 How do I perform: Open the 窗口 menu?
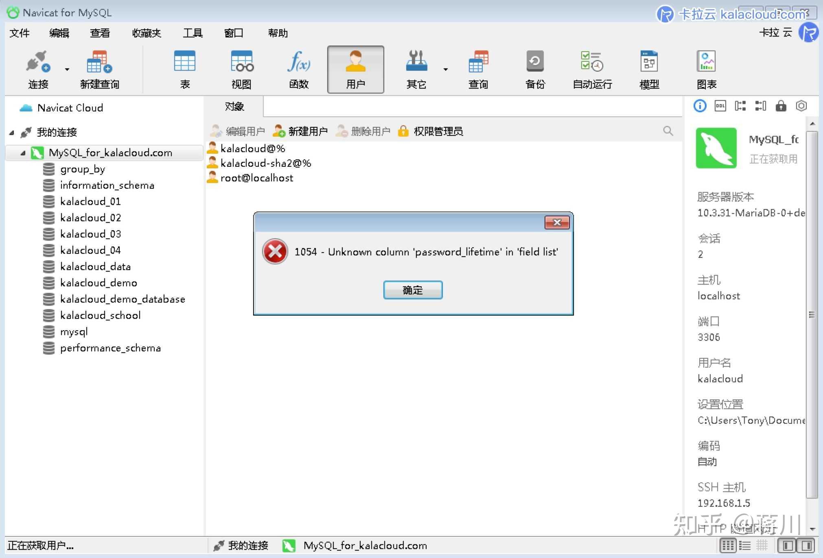(234, 33)
